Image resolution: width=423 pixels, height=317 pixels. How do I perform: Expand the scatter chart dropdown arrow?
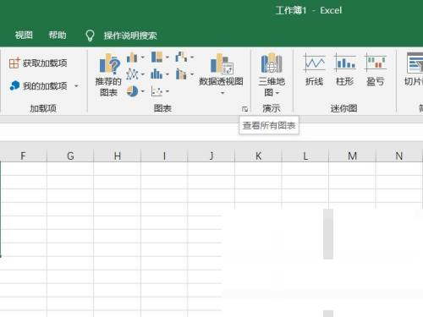point(168,91)
